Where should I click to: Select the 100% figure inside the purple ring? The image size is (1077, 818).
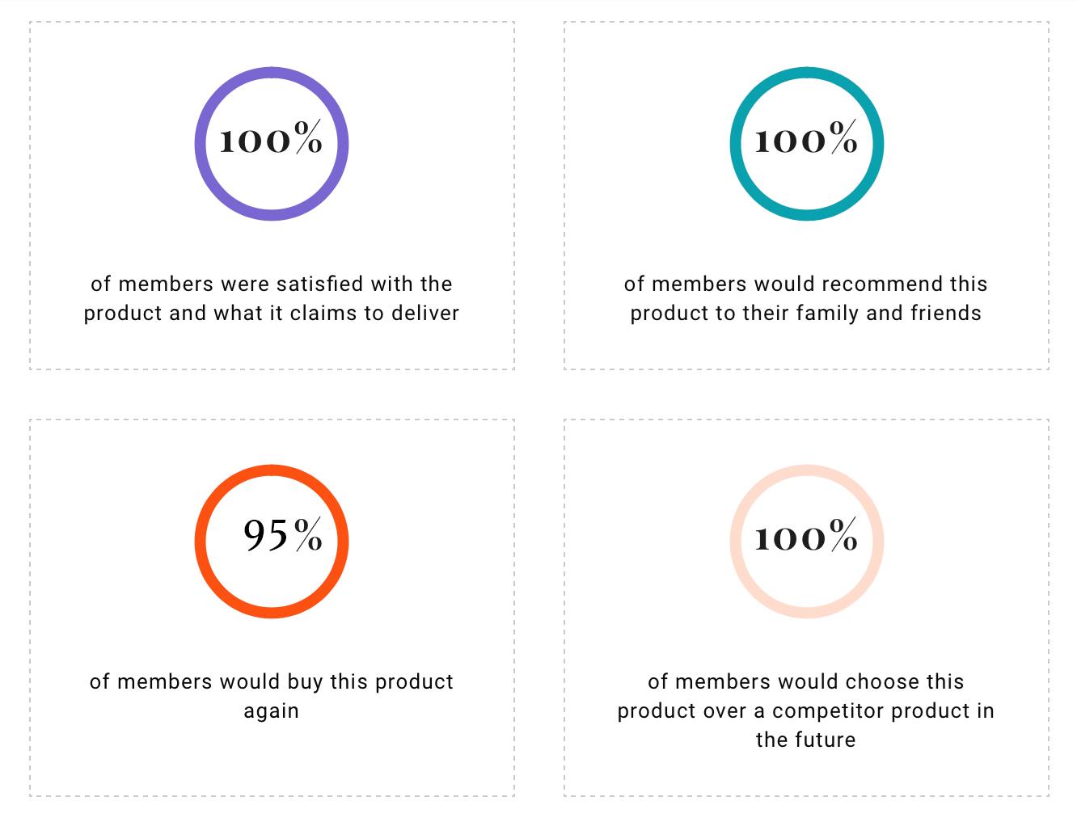coord(271,139)
